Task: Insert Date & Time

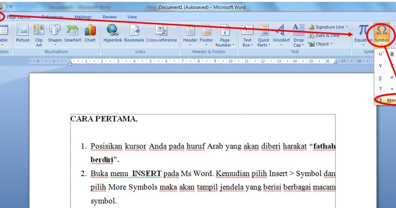Action: click(324, 36)
